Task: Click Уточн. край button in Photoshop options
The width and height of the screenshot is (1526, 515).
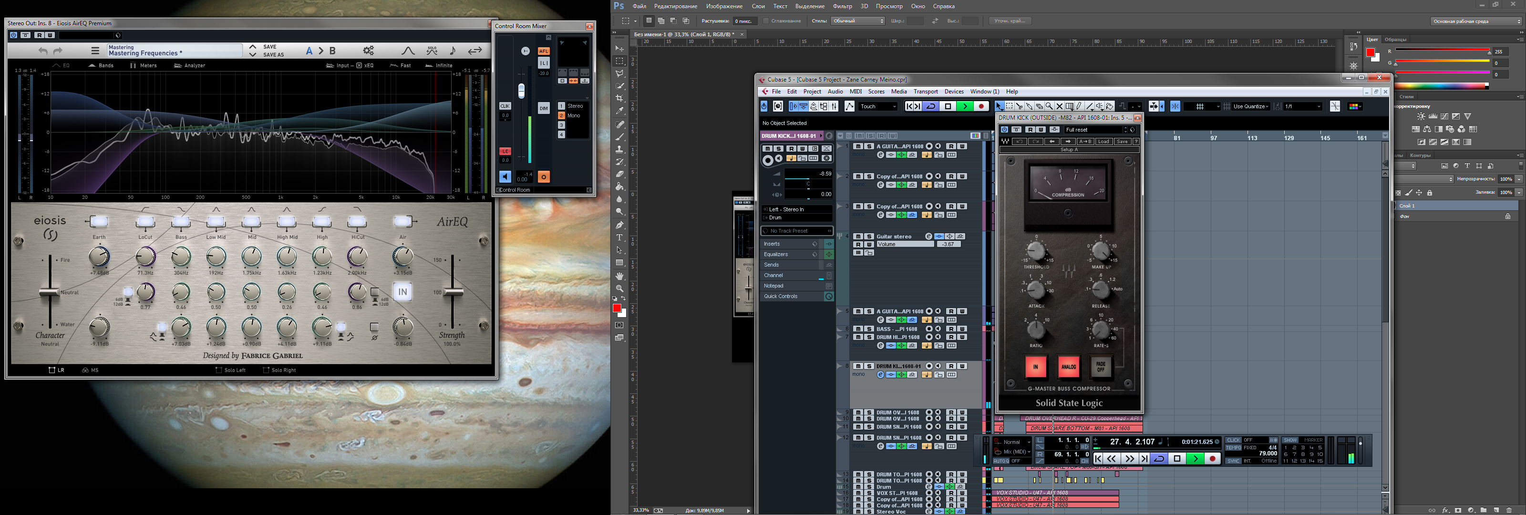Action: click(1010, 21)
